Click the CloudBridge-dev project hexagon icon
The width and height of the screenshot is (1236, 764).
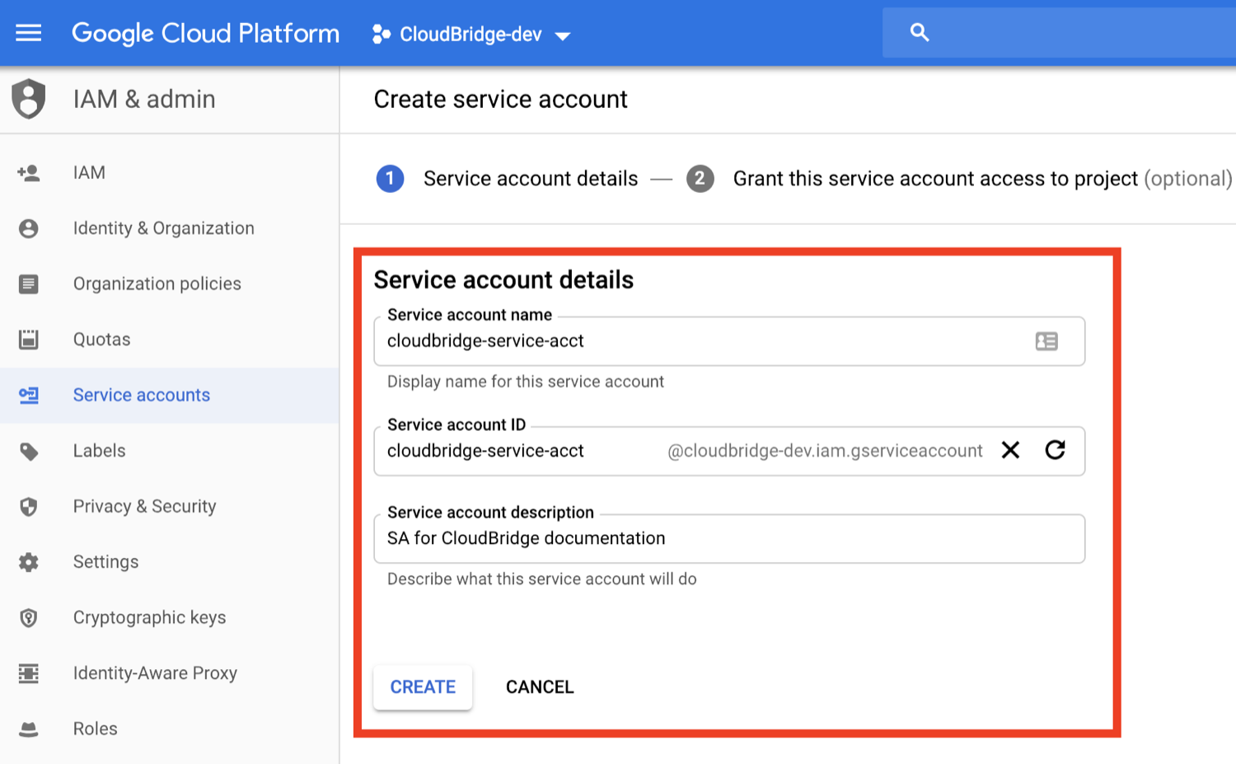pyautogui.click(x=381, y=34)
